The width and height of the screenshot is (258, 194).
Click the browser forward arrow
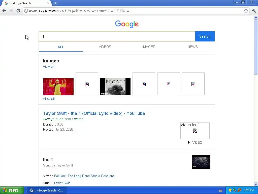(11, 11)
